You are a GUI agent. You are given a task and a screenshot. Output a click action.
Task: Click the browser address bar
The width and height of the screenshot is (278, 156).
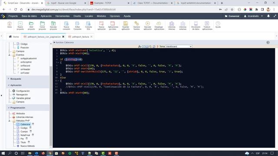point(122,10)
